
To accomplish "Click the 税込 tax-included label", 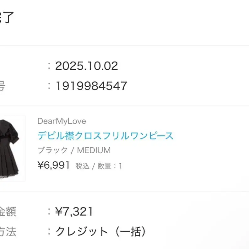I will tap(83, 166).
